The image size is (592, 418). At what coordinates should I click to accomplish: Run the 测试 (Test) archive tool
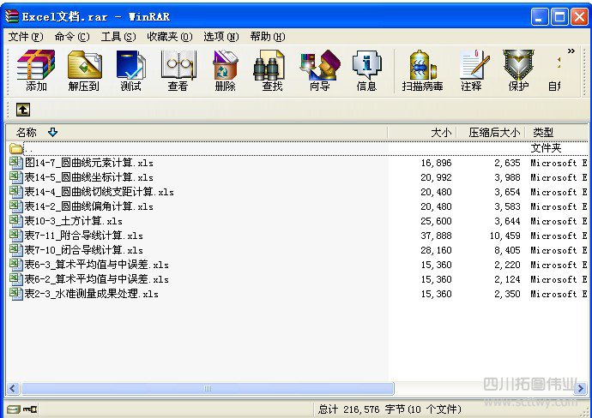(x=130, y=70)
